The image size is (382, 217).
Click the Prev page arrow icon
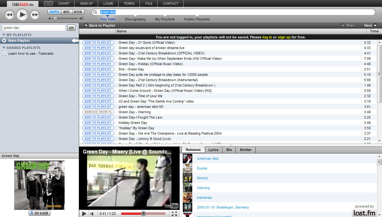(x=343, y=25)
